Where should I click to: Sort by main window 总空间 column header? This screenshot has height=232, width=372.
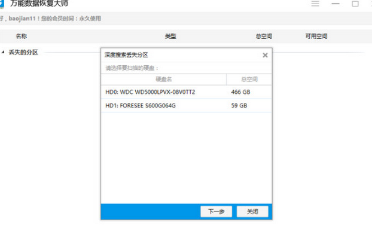click(264, 36)
